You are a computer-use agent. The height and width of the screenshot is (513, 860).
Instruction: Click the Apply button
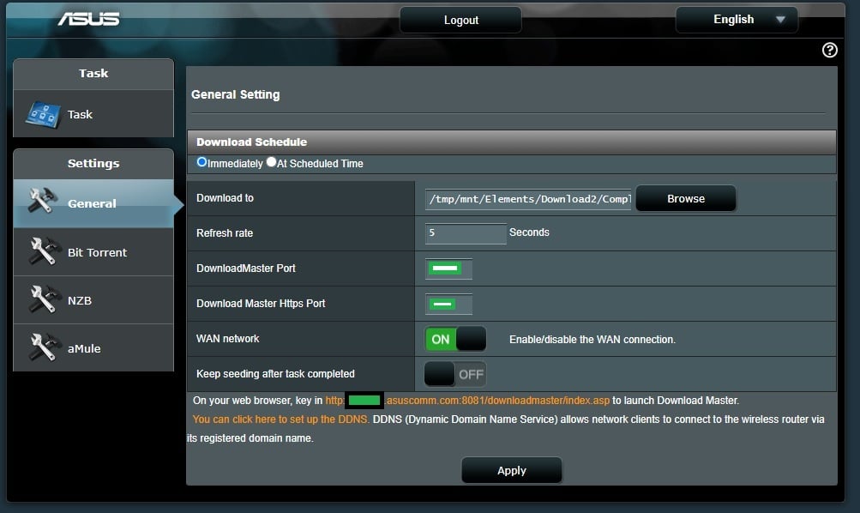(x=511, y=470)
